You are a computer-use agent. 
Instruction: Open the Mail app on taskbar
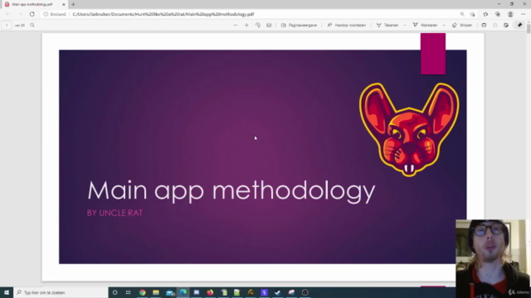(x=169, y=292)
